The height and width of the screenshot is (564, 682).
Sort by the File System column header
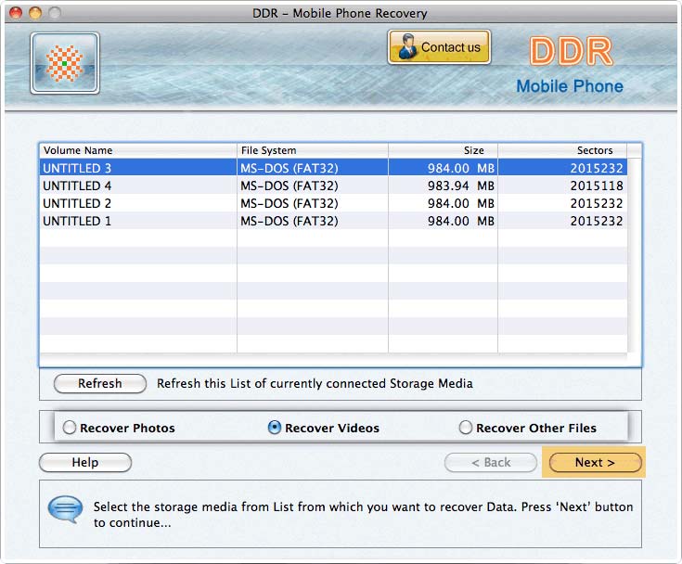313,150
